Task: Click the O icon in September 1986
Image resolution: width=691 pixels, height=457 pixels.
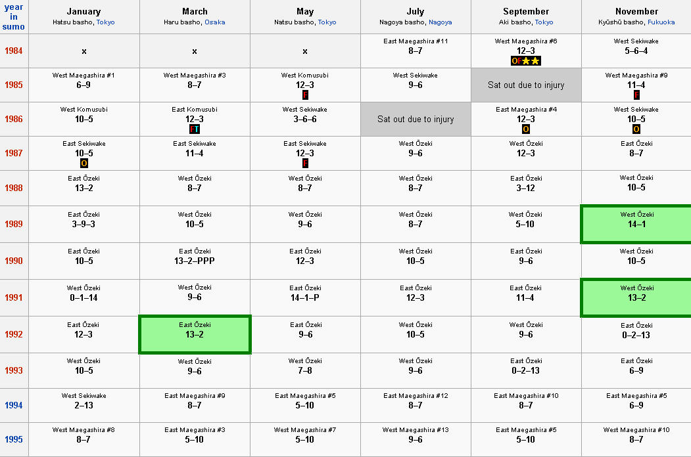Action: [526, 129]
